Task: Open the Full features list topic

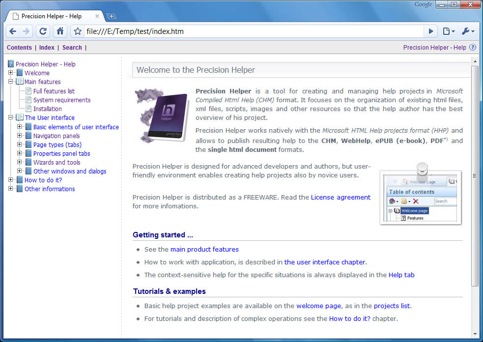Action: (54, 91)
